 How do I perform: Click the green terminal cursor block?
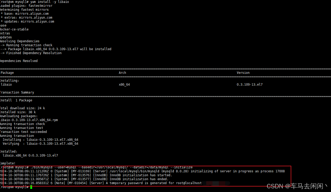pyautogui.click(x=31, y=187)
